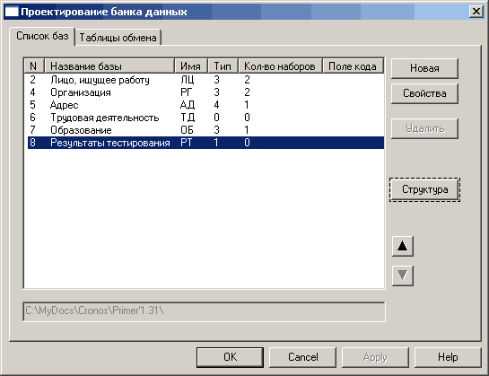Click the down arrow reorder button
This screenshot has width=489, height=376.
tap(403, 275)
